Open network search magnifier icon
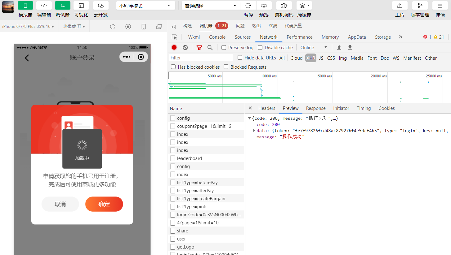Screen dimensions: 451x255 pyautogui.click(x=210, y=47)
